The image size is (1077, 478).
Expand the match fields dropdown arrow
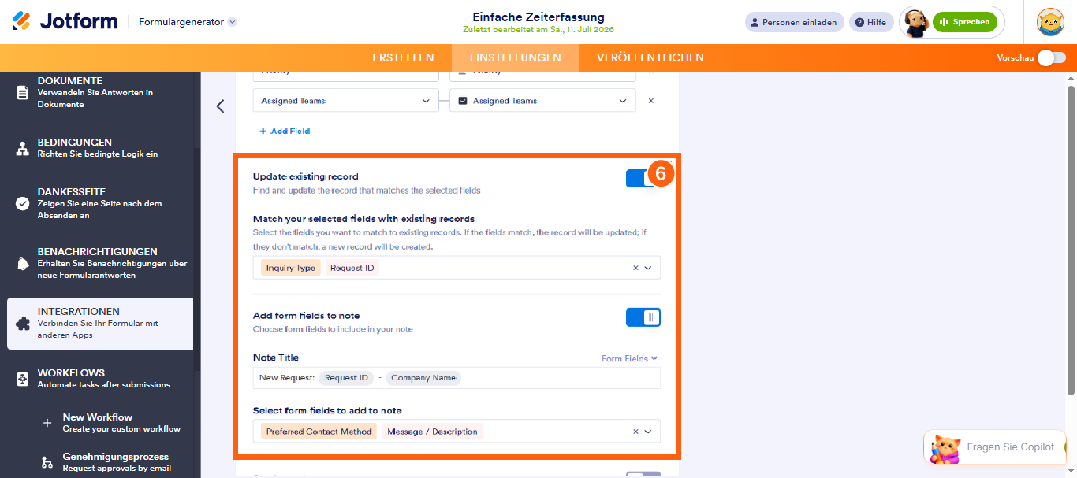click(x=648, y=268)
